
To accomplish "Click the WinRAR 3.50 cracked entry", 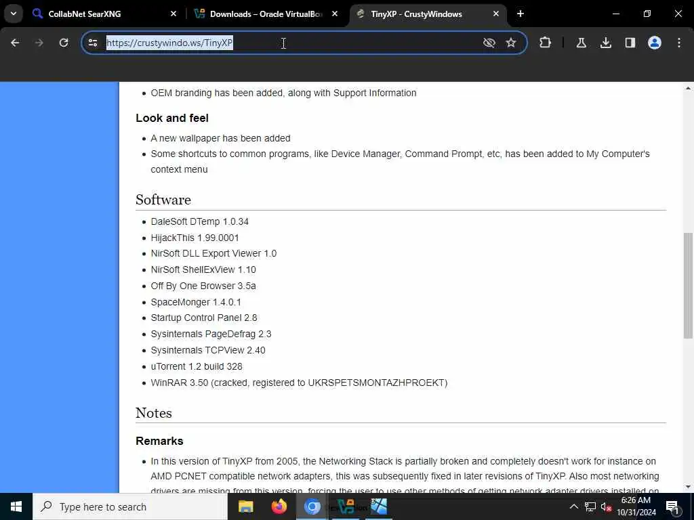I will (299, 383).
